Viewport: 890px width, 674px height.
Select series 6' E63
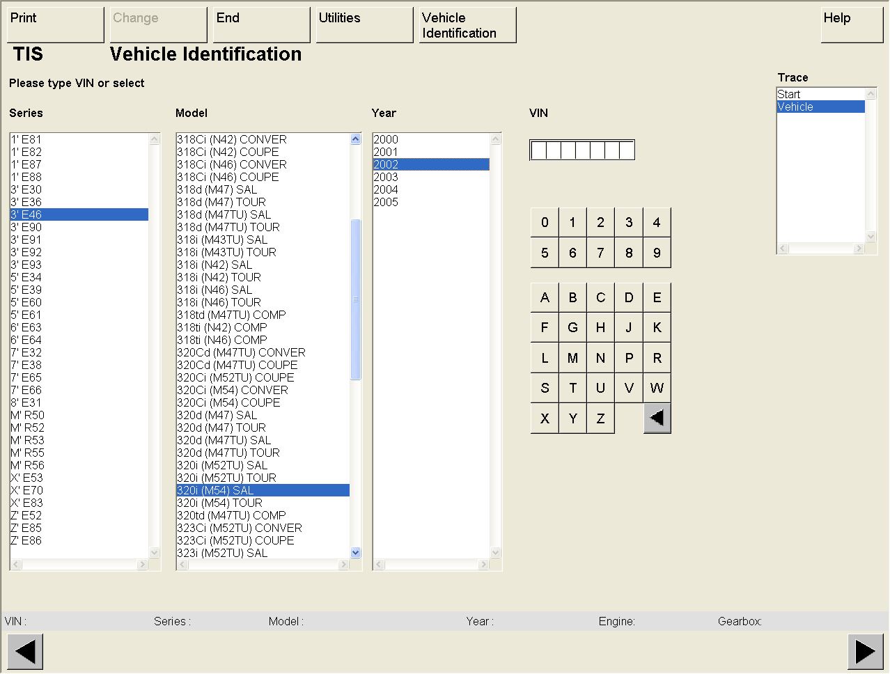pos(79,327)
